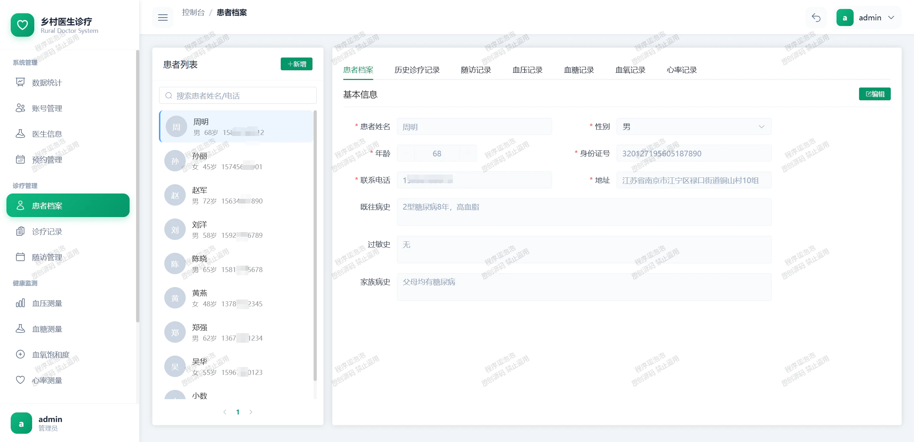Image resolution: width=914 pixels, height=442 pixels.
Task: Click the 随访管理 calendar icon
Action: pos(20,257)
